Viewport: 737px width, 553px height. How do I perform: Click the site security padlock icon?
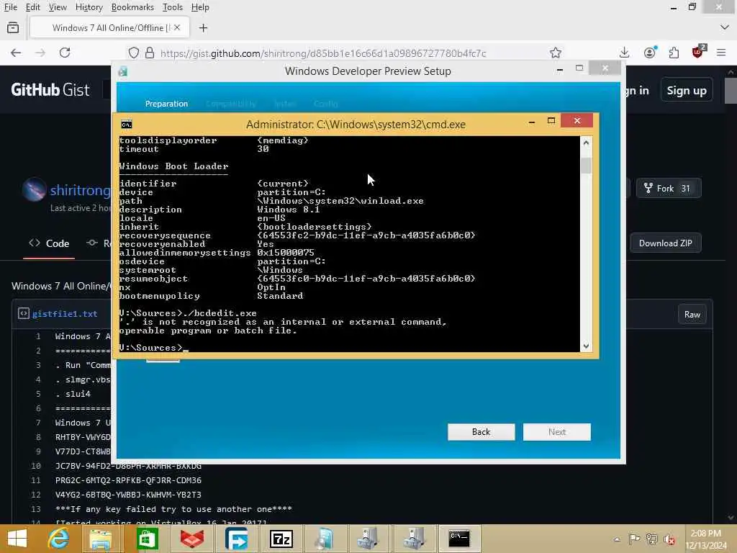pyautogui.click(x=150, y=53)
